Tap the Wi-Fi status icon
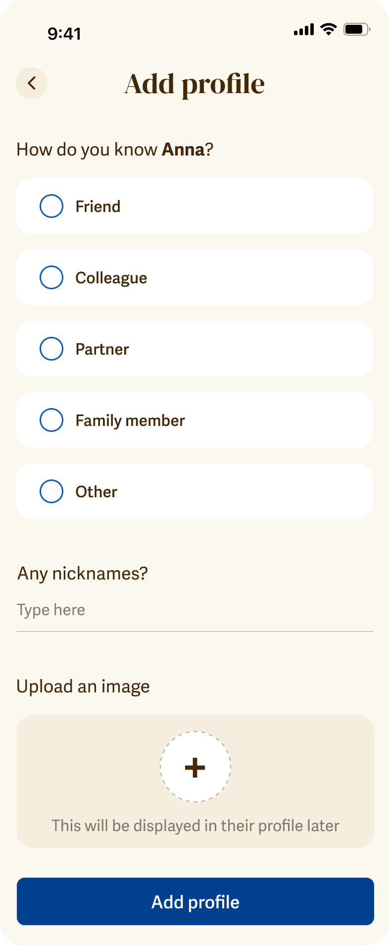The width and height of the screenshot is (389, 945). point(328,29)
